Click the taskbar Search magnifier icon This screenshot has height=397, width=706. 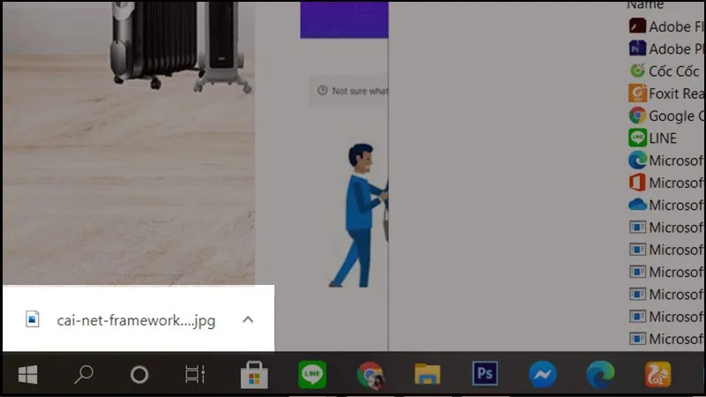tap(83, 375)
